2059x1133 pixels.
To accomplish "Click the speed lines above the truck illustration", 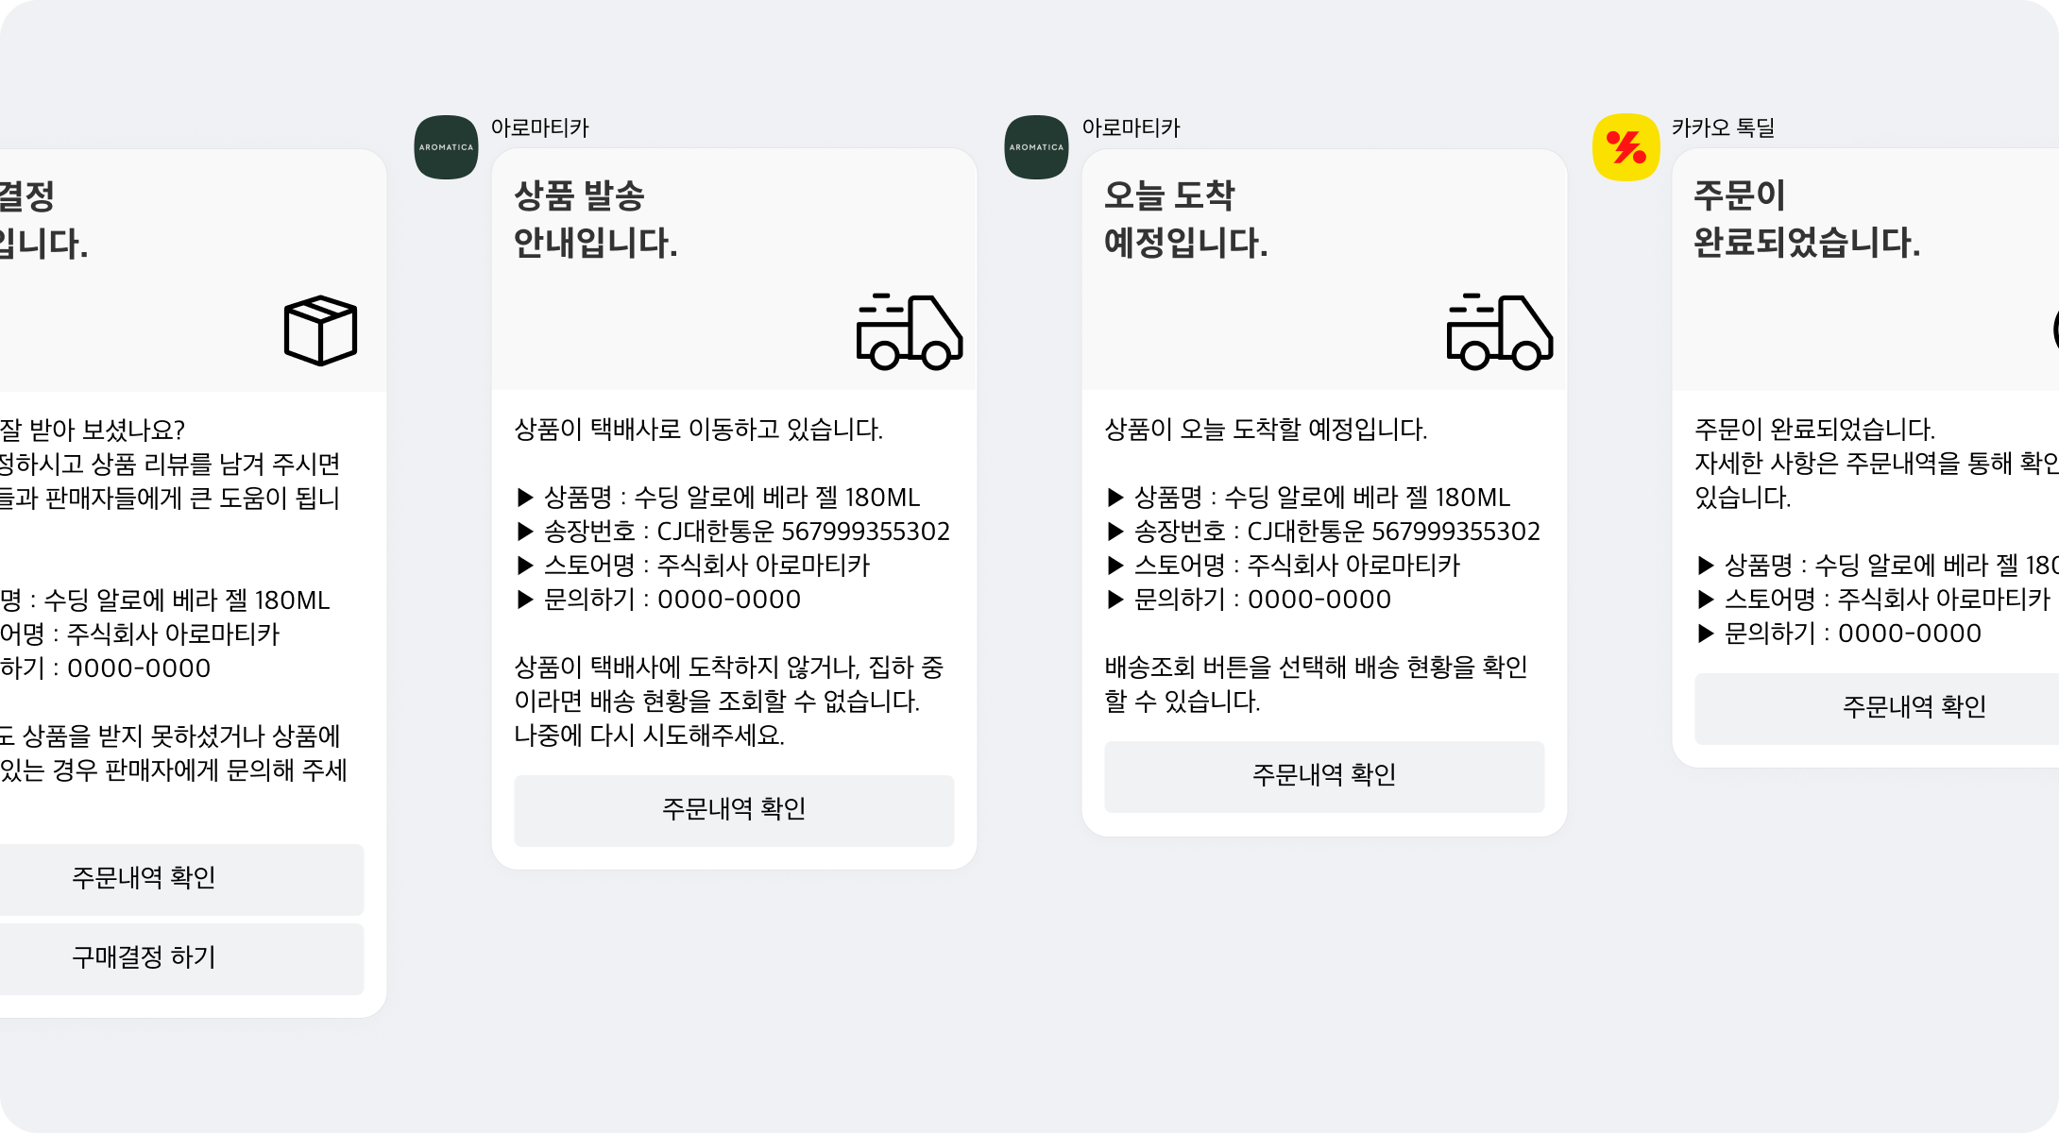I will pos(878,304).
